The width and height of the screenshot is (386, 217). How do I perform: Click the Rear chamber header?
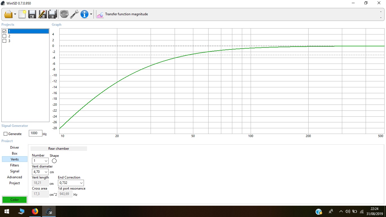click(59, 149)
